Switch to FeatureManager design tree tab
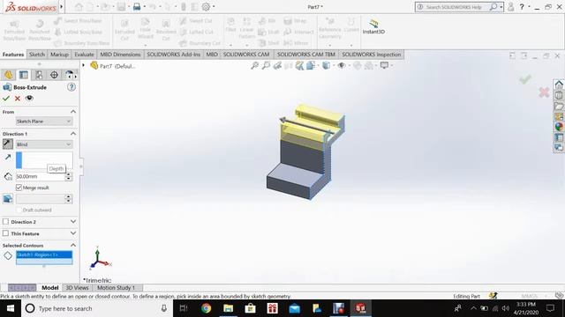565x317 pixels. tap(8, 75)
